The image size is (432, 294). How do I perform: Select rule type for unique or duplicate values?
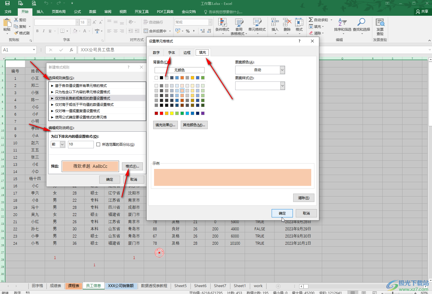[x=97, y=111]
